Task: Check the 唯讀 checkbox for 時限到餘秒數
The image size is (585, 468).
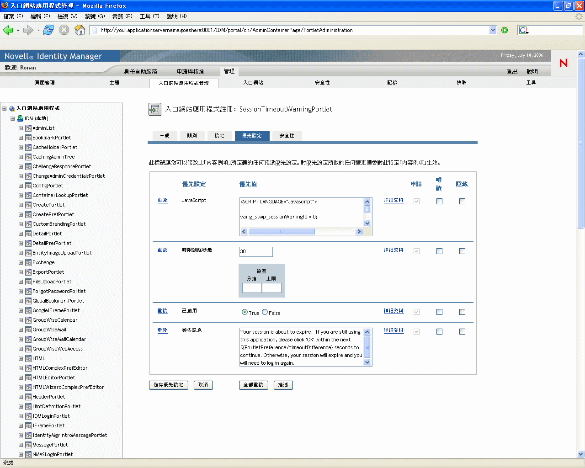Action: [x=439, y=251]
